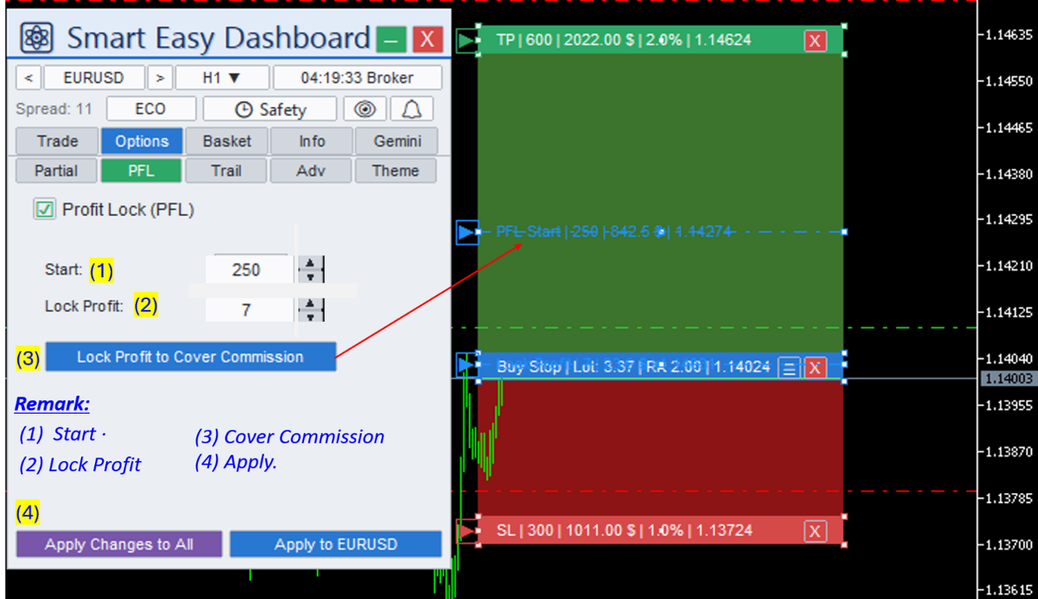The height and width of the screenshot is (599, 1038).
Task: Open the Partial sub-tab
Action: (56, 170)
